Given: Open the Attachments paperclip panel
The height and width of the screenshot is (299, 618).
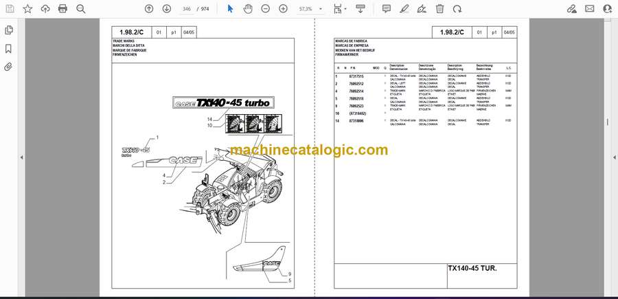Looking at the screenshot, I should pos(9,67).
